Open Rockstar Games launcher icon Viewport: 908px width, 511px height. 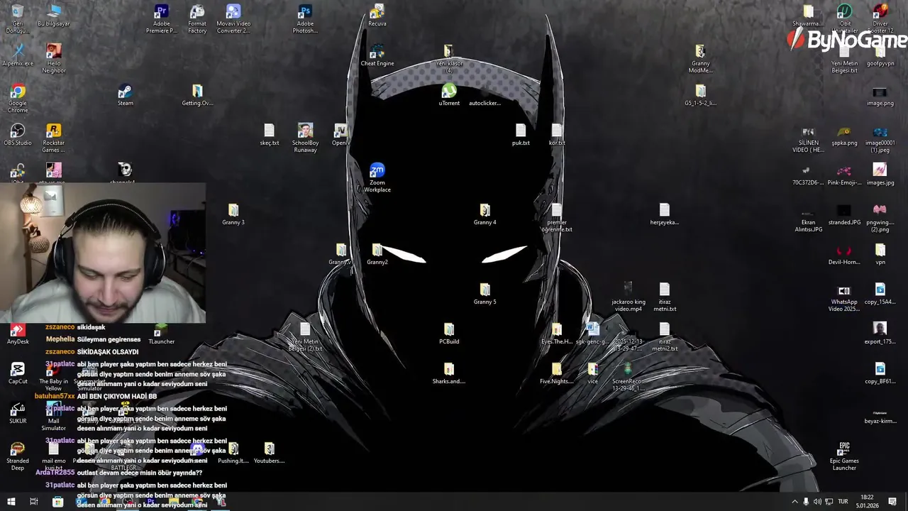[x=54, y=138]
